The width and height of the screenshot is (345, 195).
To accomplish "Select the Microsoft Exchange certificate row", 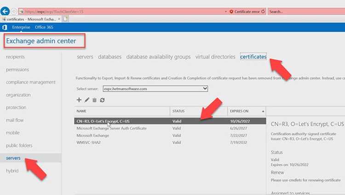I will [x=170, y=135].
